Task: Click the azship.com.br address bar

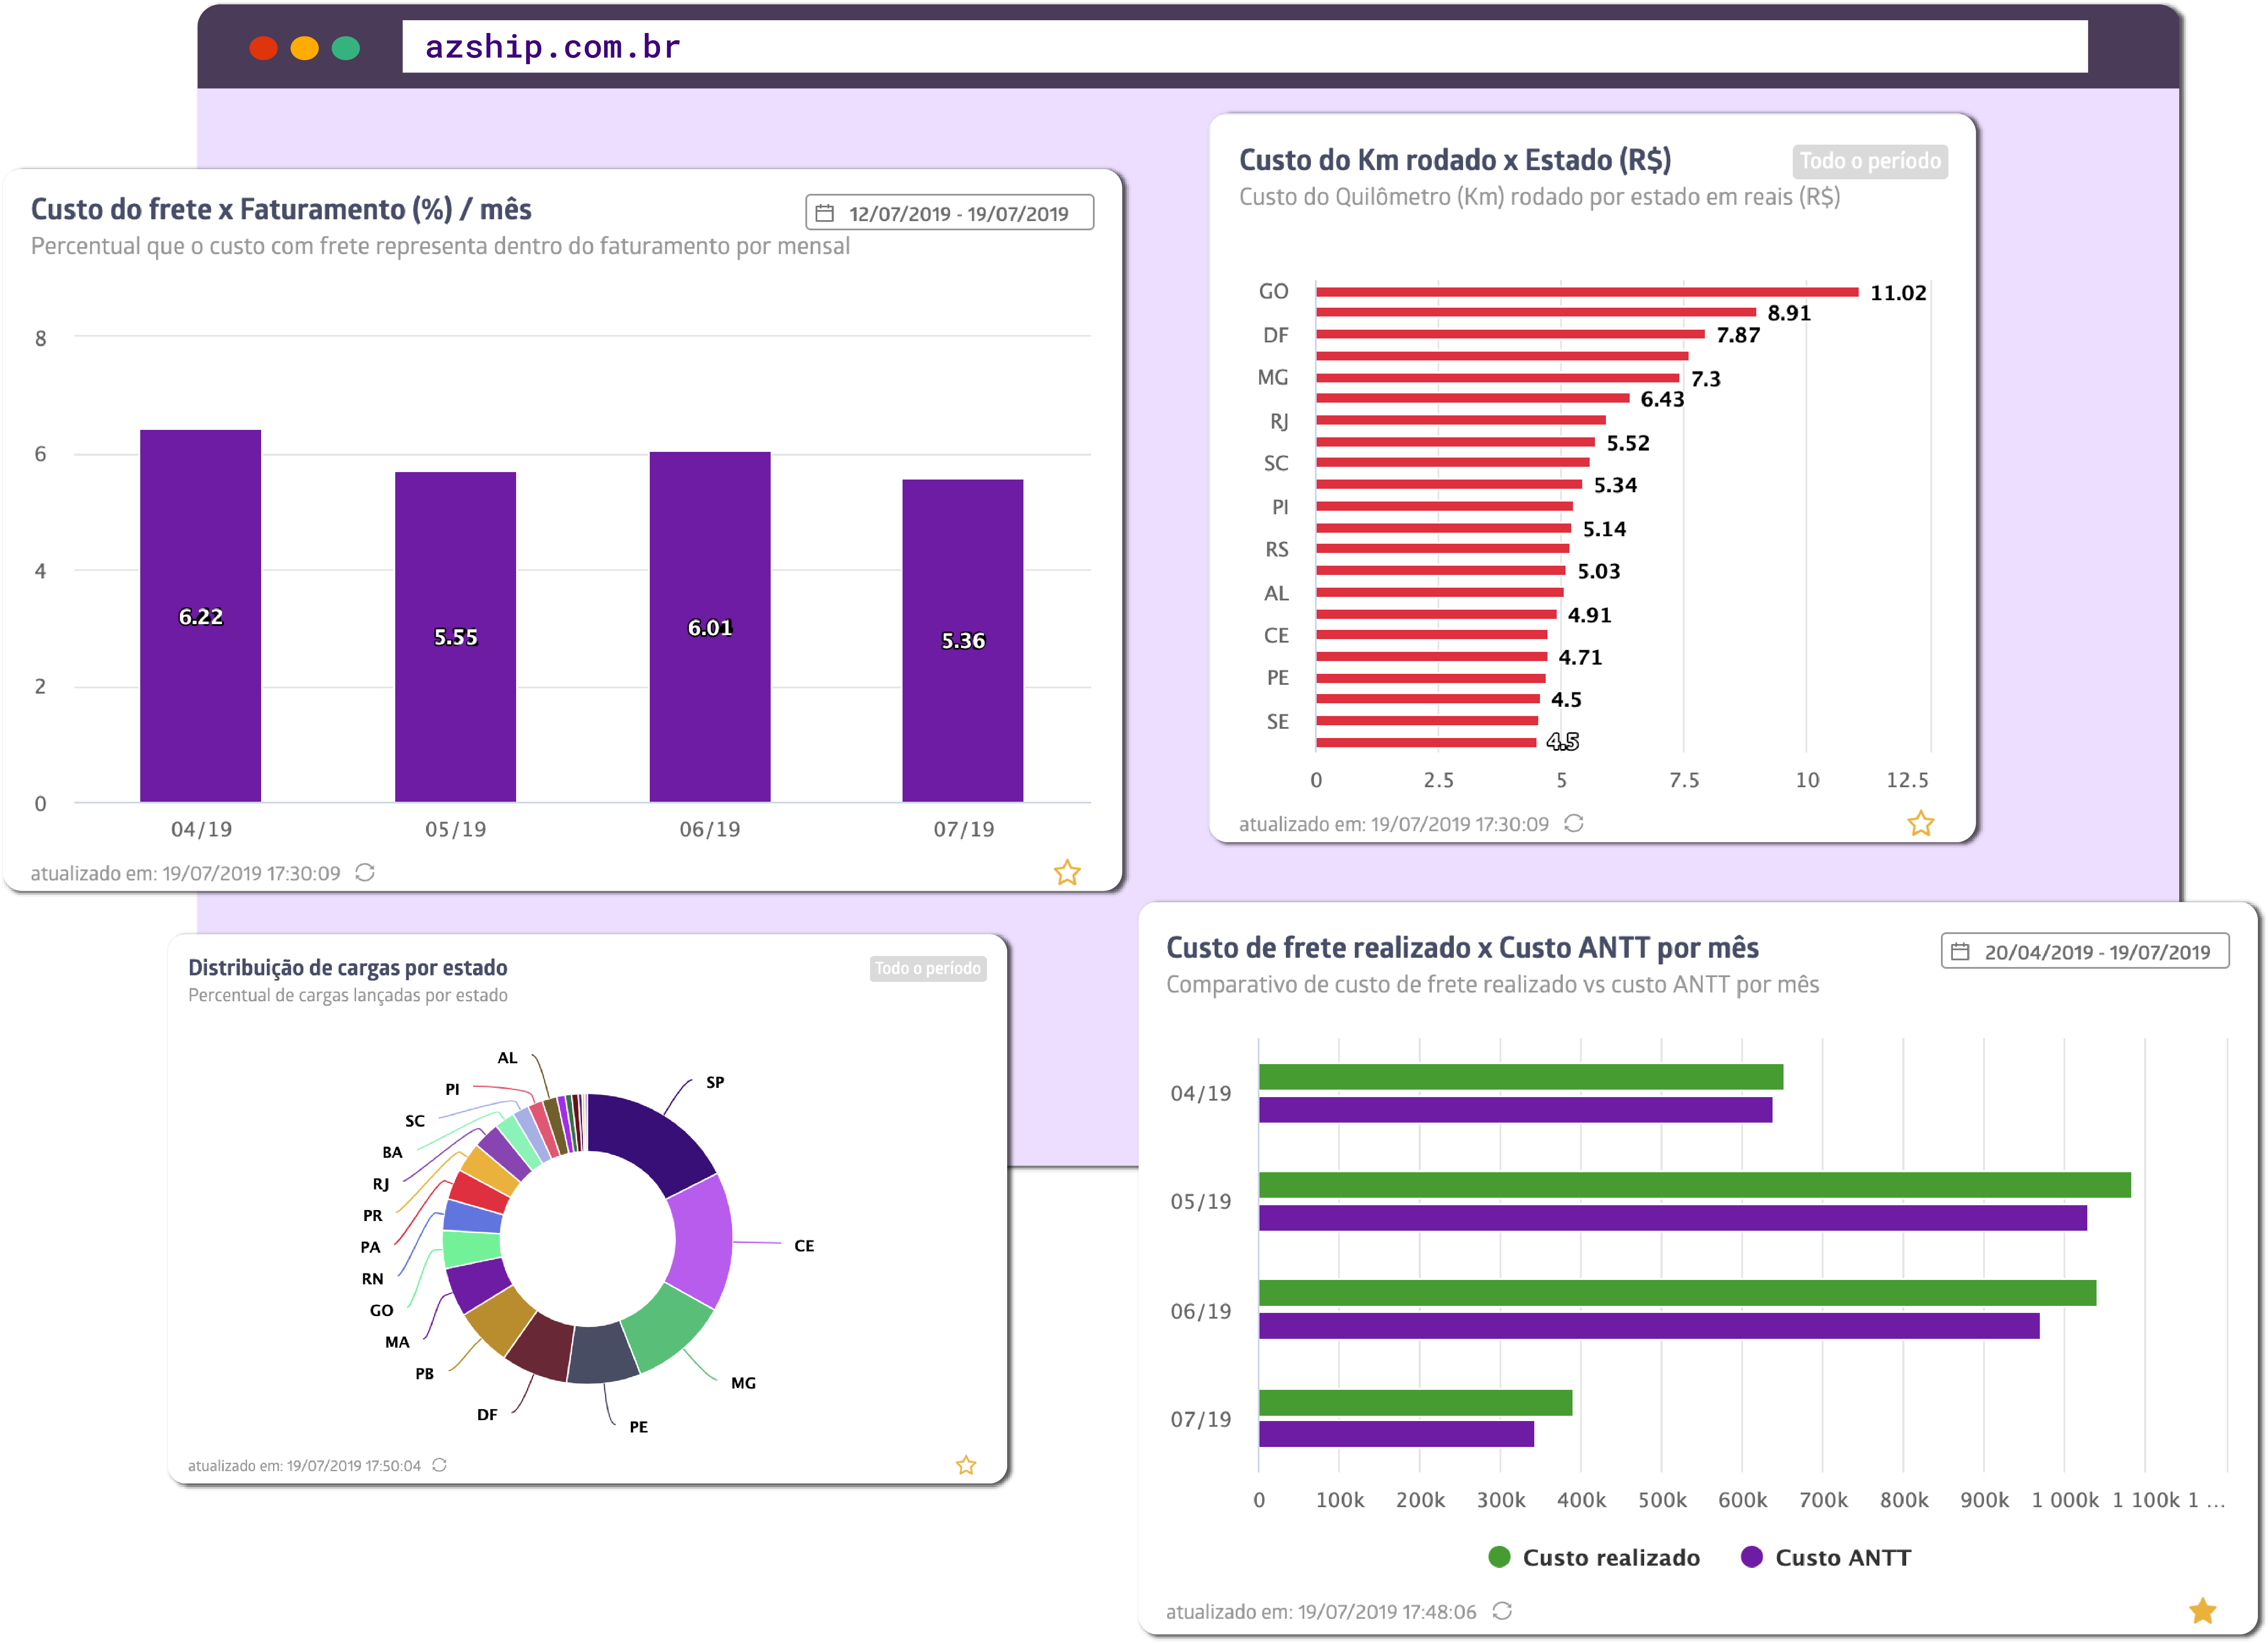Action: pos(1244,46)
